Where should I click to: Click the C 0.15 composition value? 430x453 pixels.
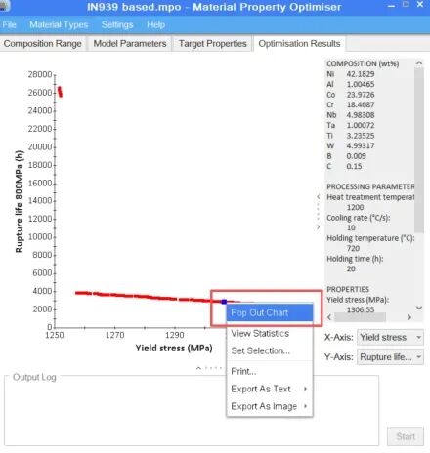coord(354,166)
